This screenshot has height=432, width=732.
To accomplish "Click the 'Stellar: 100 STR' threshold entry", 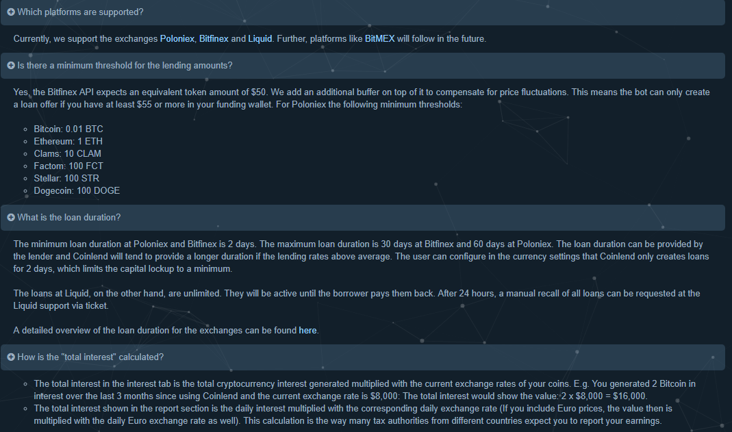I will [66, 178].
